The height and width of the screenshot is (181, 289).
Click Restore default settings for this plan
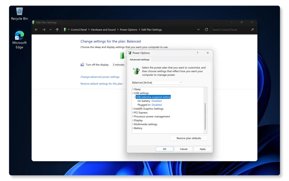coord(101,84)
